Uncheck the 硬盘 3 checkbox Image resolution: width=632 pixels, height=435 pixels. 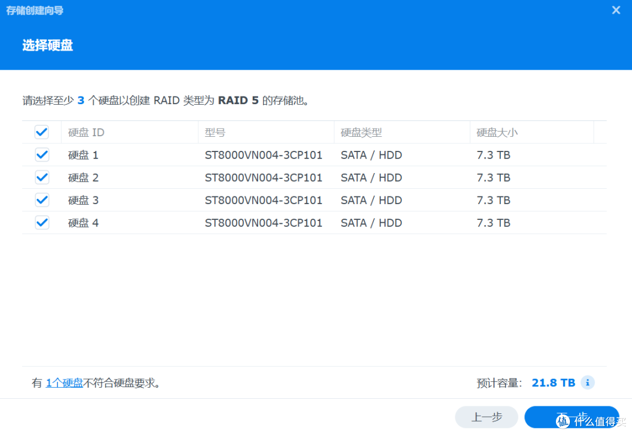(41, 200)
